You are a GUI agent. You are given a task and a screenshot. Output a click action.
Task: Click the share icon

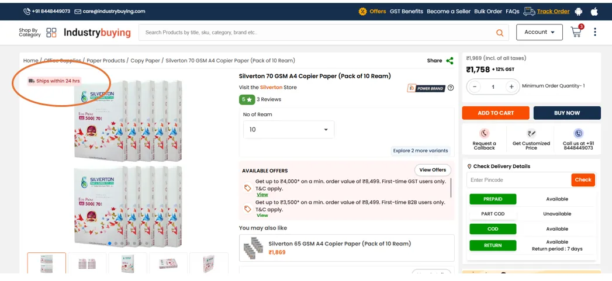pos(450,61)
